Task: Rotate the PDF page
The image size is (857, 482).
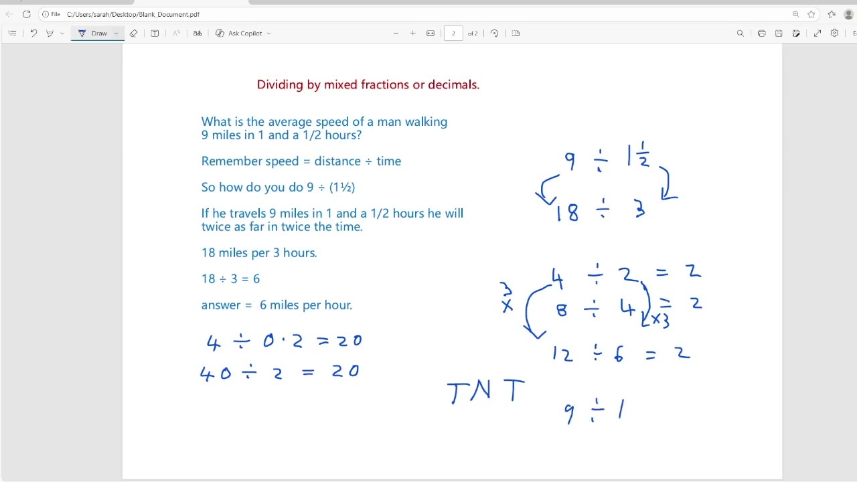Action: tap(495, 33)
